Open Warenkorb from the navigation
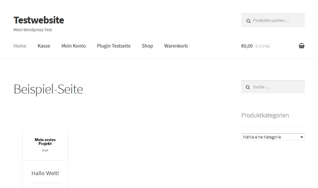 coord(176,46)
